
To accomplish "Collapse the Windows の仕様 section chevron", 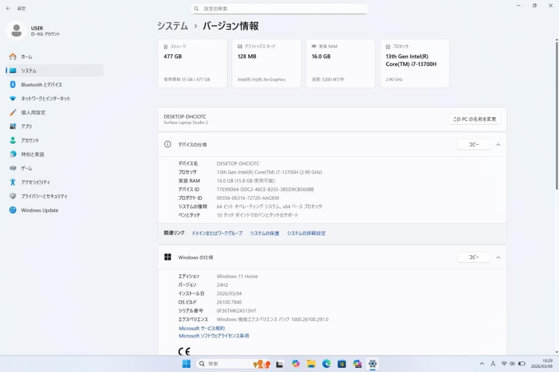I will pyautogui.click(x=498, y=257).
